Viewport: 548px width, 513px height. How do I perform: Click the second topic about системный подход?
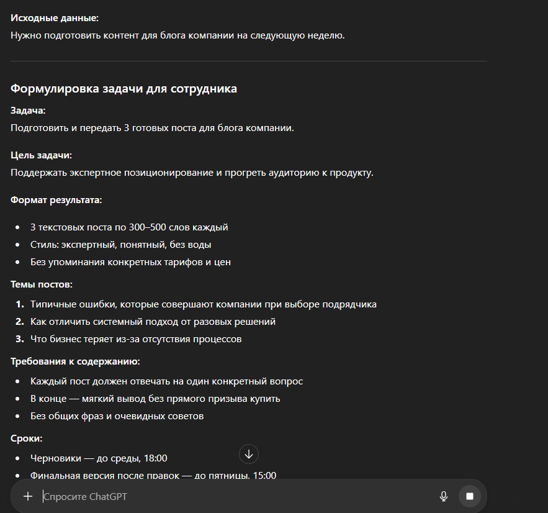pyautogui.click(x=153, y=322)
